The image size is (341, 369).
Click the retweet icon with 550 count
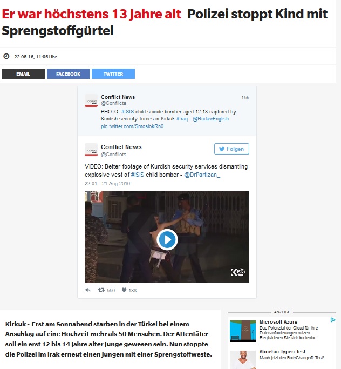(101, 290)
